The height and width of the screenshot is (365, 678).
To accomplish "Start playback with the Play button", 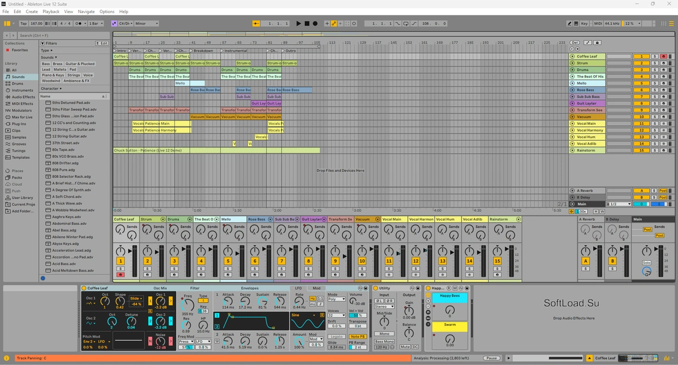I will tap(299, 24).
